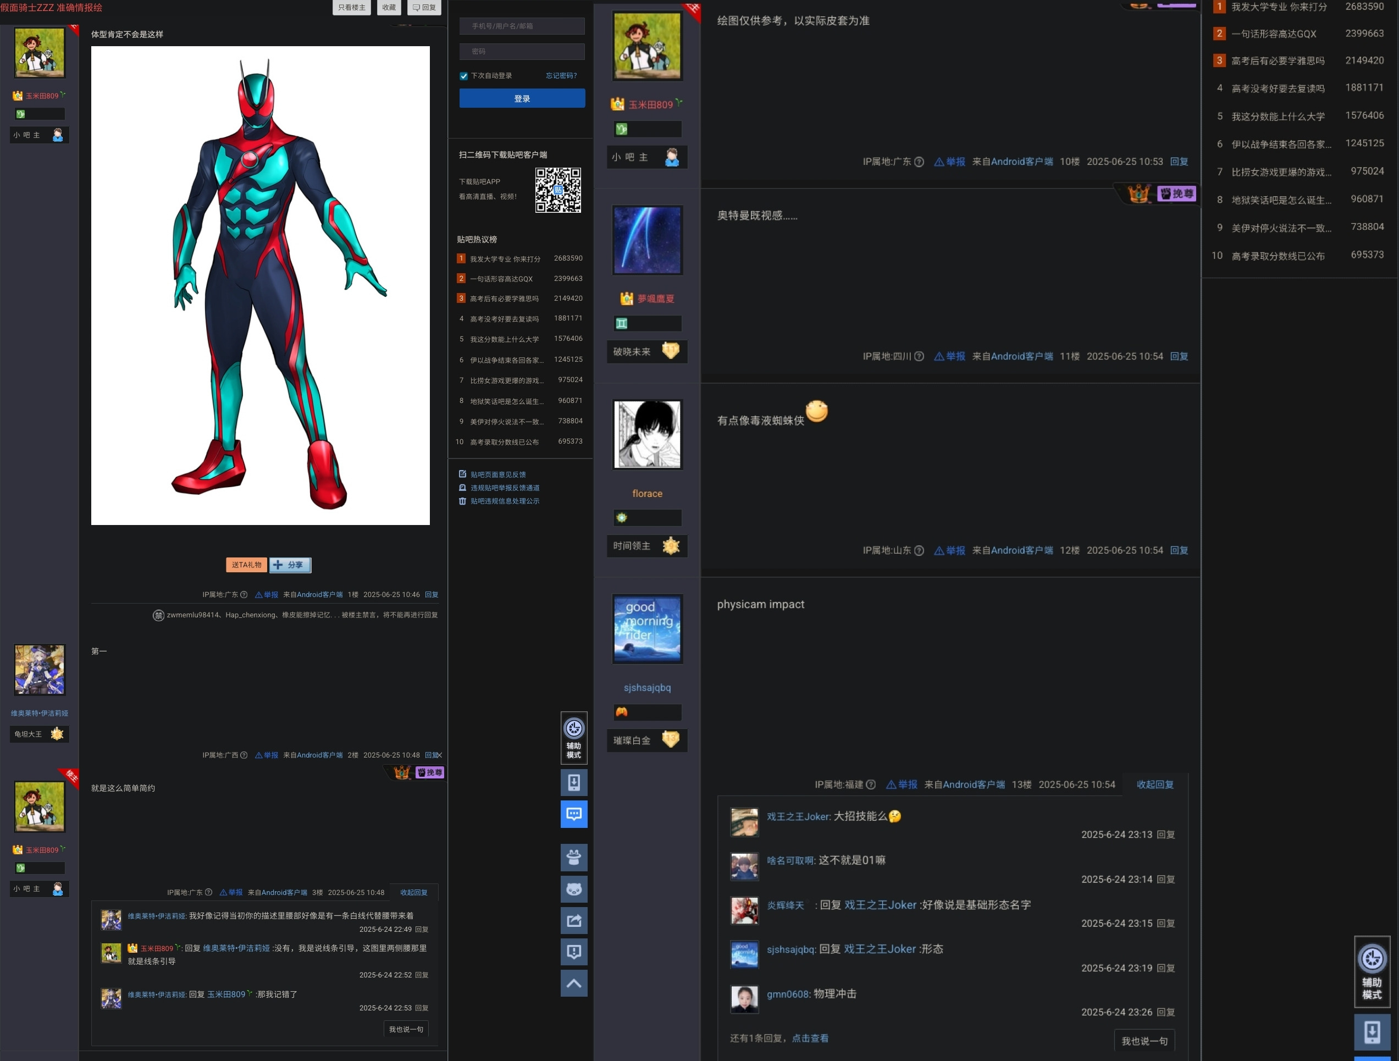Image resolution: width=1399 pixels, height=1061 pixels.
Task: Click the good morning rider avatar on 13楼
Action: (648, 629)
